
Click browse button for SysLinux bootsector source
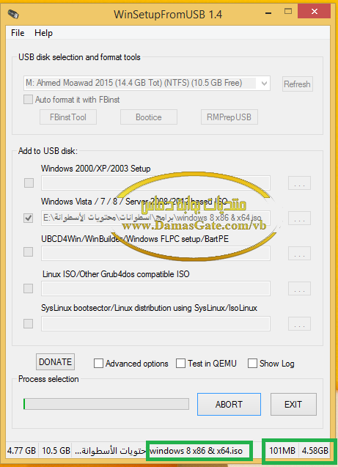(299, 324)
